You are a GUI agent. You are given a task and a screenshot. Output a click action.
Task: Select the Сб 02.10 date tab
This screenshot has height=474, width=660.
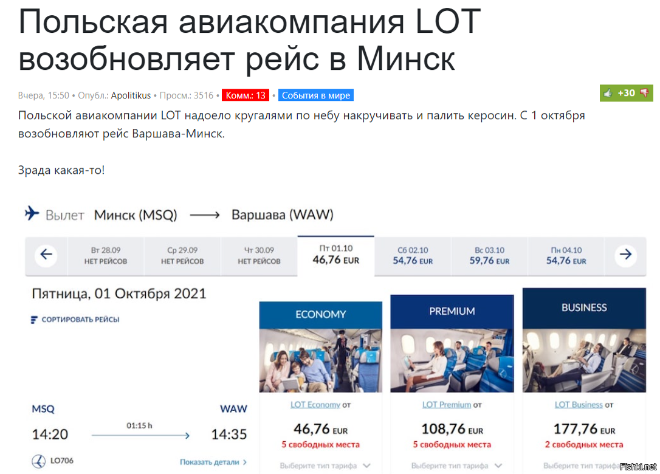[x=413, y=255]
